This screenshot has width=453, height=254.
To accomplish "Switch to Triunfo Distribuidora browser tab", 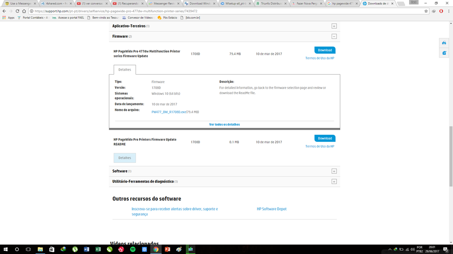I will pyautogui.click(x=271, y=4).
